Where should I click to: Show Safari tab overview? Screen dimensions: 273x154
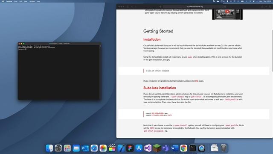pos(270,7)
